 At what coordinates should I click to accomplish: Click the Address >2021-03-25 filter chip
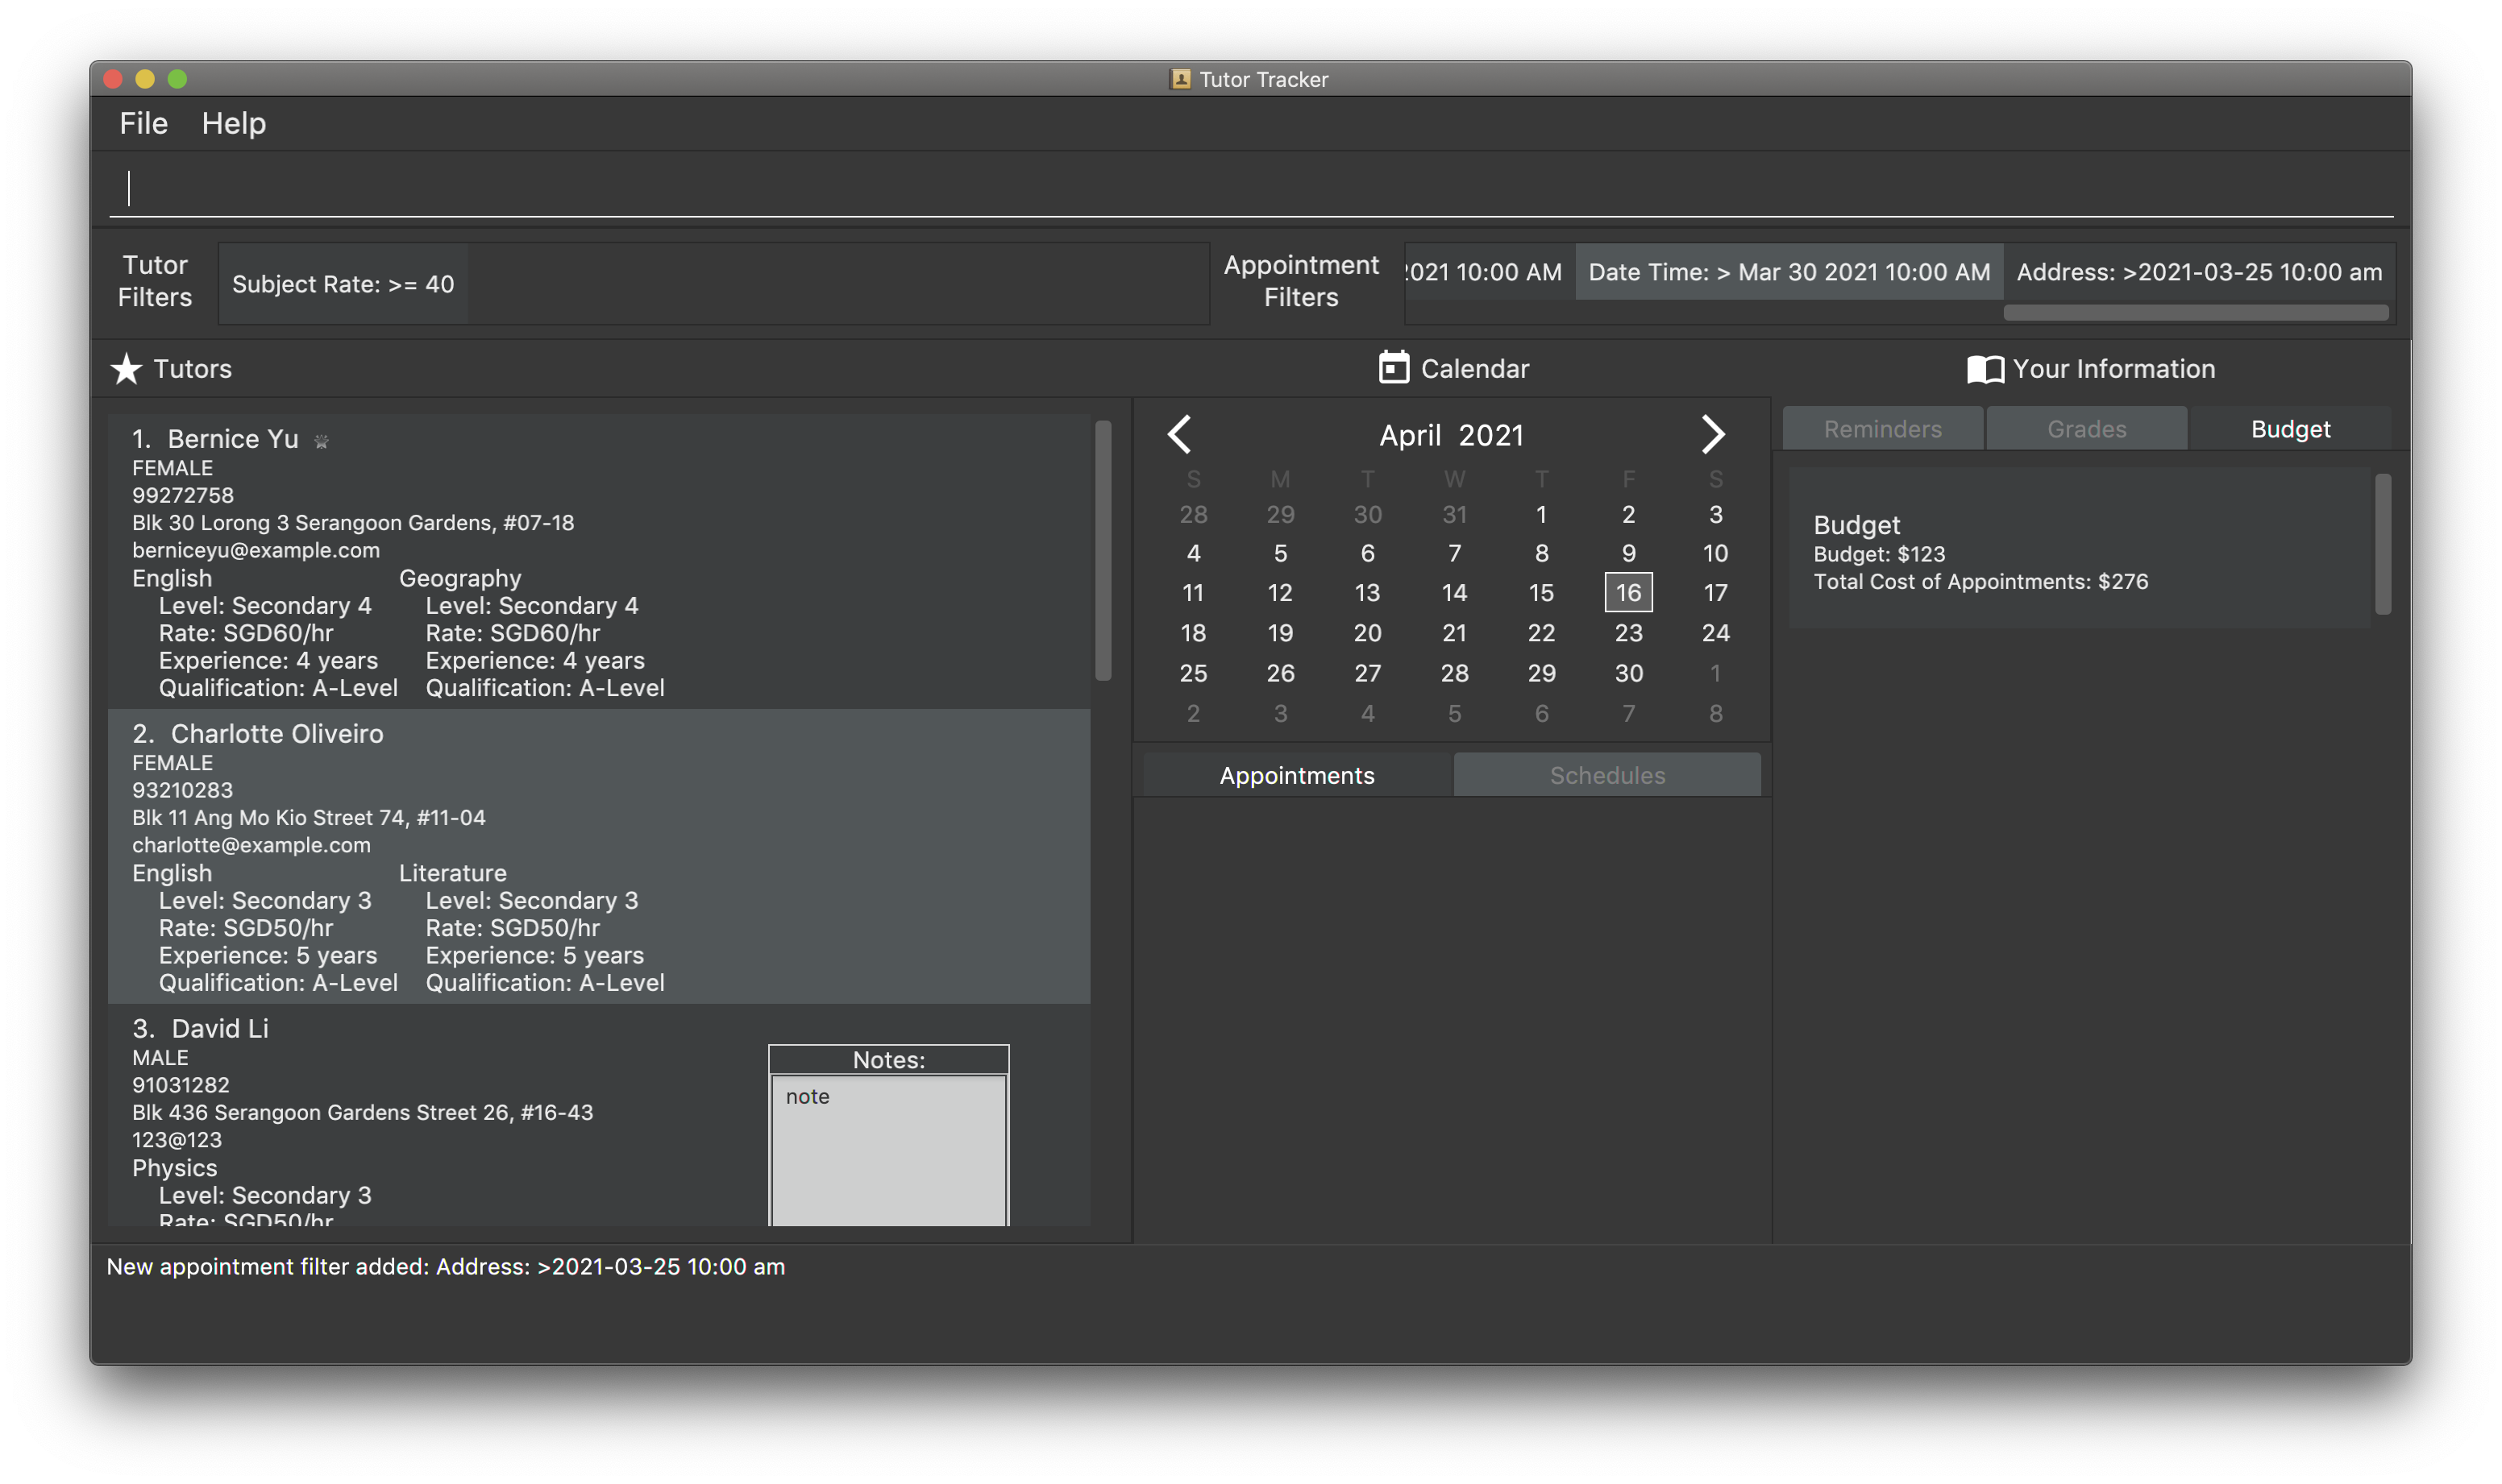tap(2199, 272)
